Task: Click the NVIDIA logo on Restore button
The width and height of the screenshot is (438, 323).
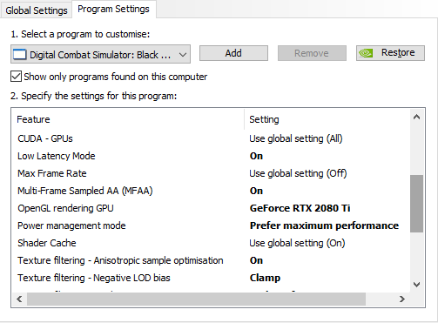Action: (366, 53)
